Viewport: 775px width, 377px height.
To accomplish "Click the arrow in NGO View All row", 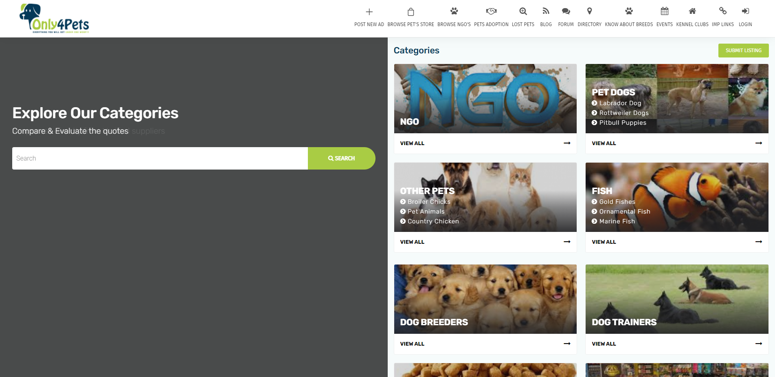I will [x=567, y=143].
